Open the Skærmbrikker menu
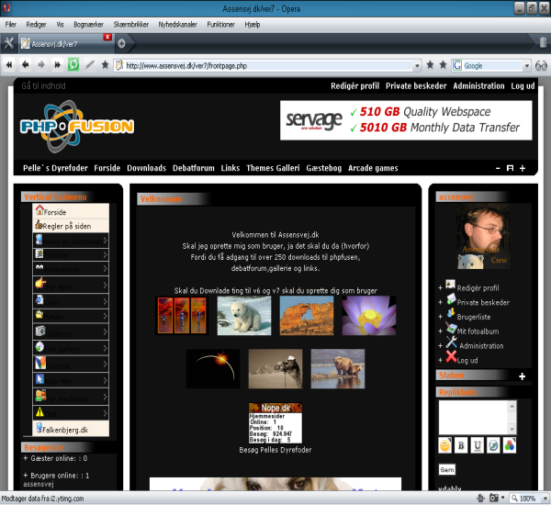551x505 pixels. click(x=130, y=24)
